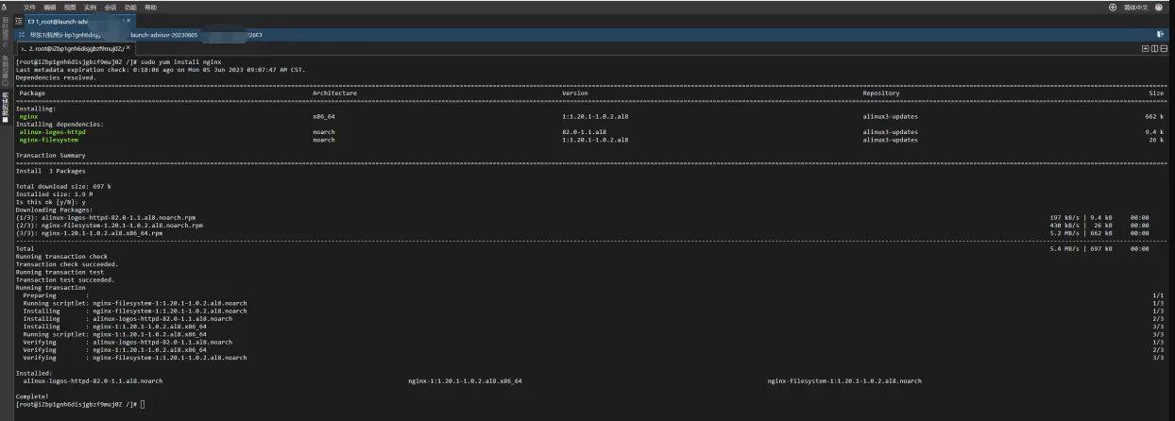Image resolution: width=1175 pixels, height=421 pixels.
Task: Click the 'Version' column header
Action: point(575,93)
